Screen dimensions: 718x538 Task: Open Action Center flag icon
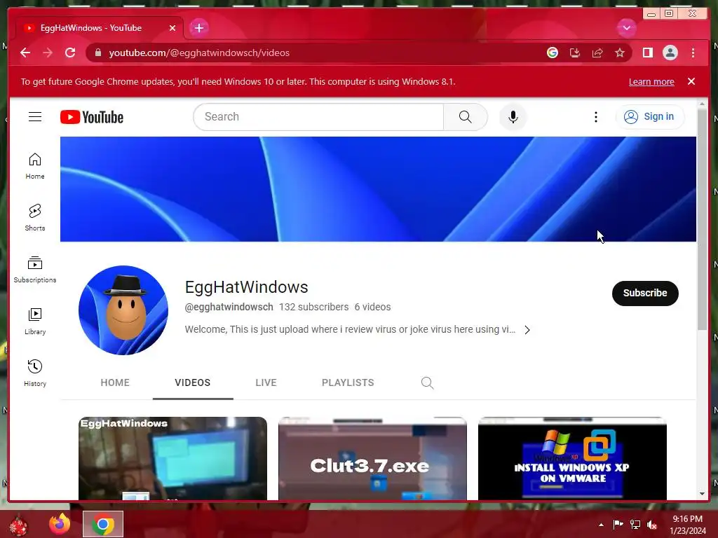(x=618, y=525)
